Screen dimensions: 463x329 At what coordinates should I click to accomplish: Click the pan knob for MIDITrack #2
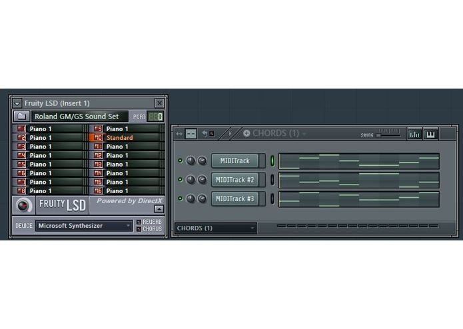coord(191,180)
